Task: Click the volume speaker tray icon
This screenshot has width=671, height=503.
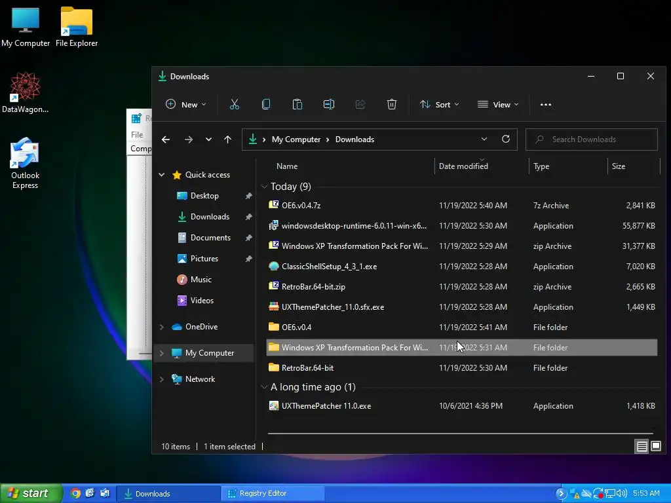Action: pyautogui.click(x=622, y=494)
